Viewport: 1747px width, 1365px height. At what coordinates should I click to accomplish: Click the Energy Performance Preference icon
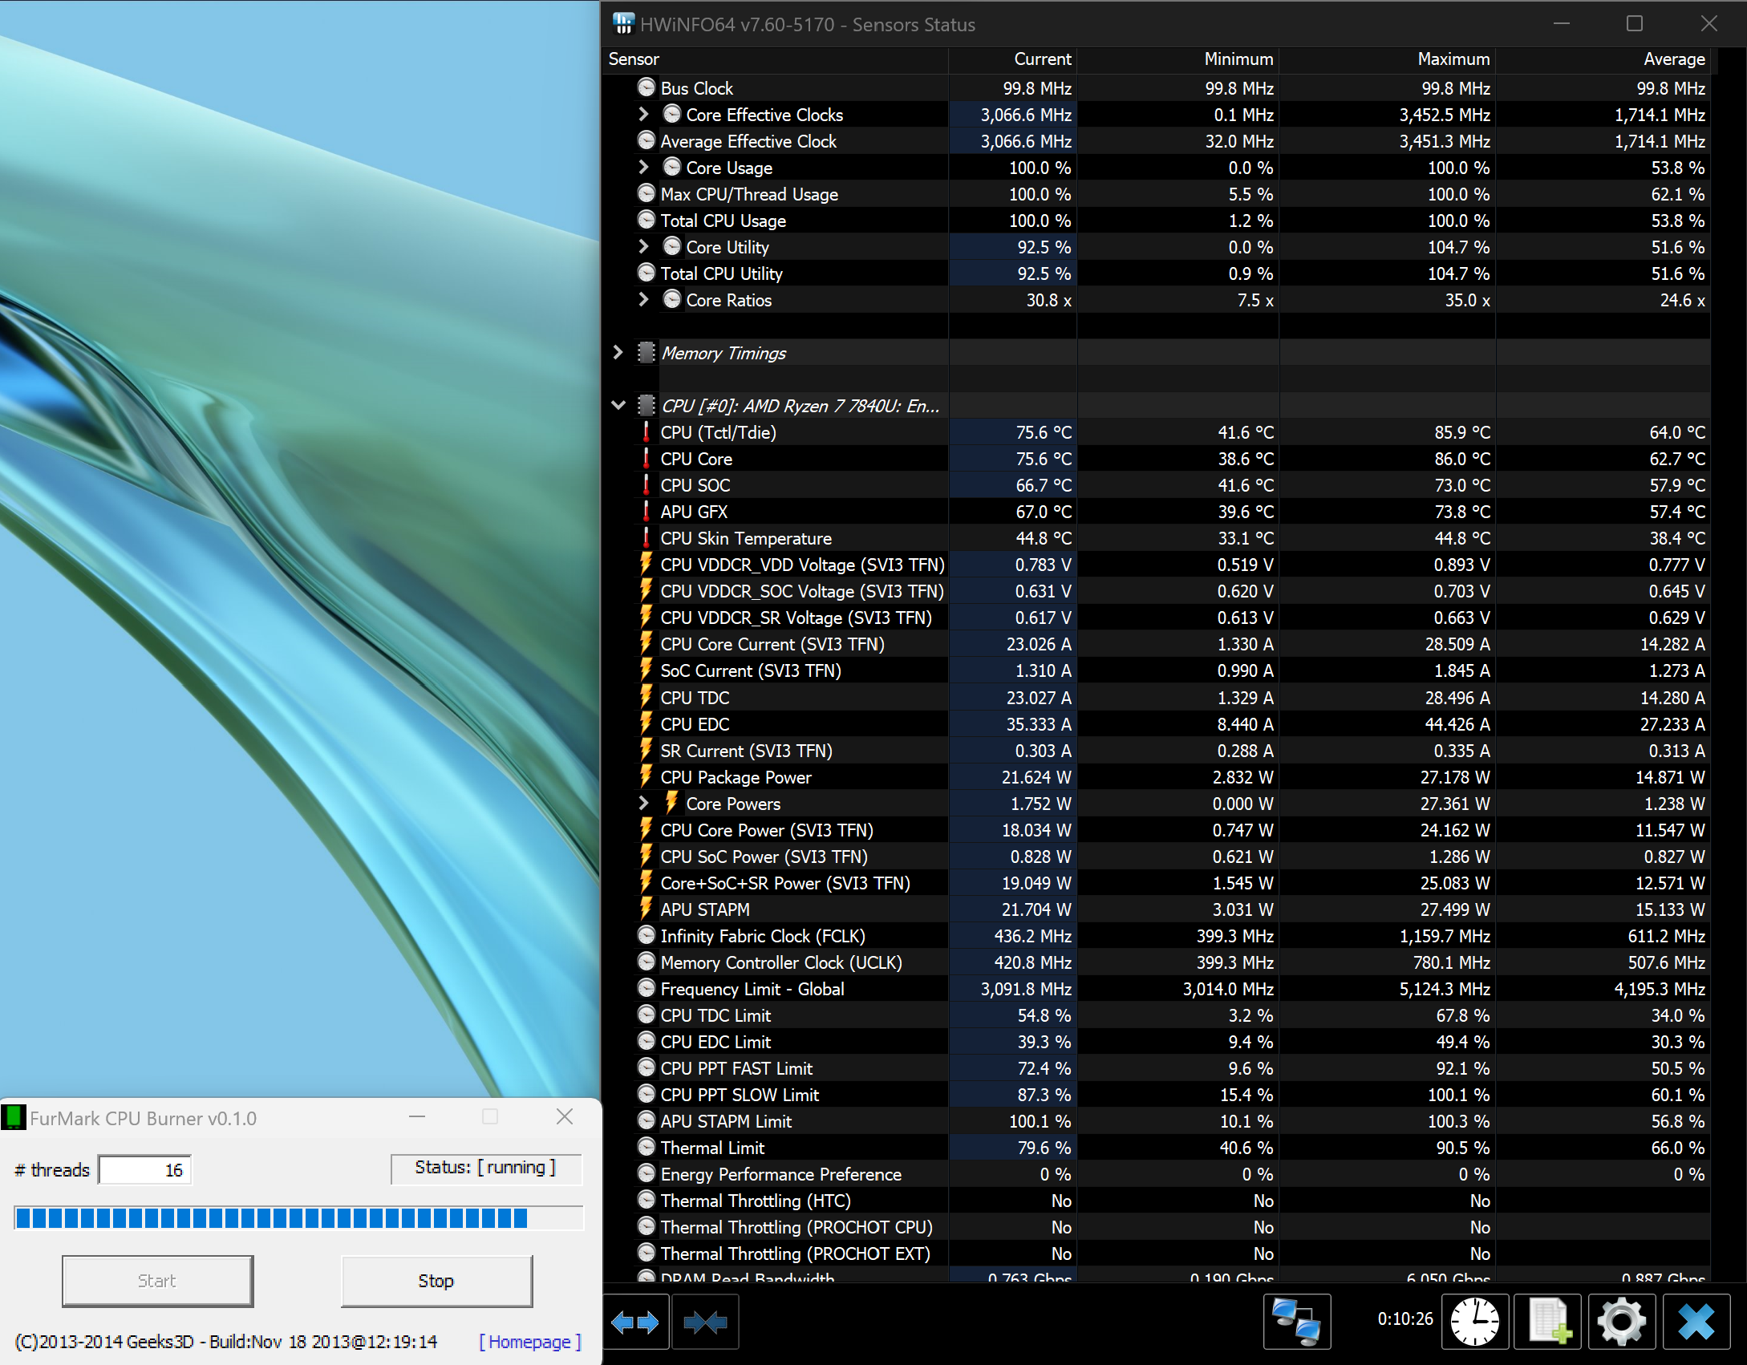pyautogui.click(x=647, y=1173)
